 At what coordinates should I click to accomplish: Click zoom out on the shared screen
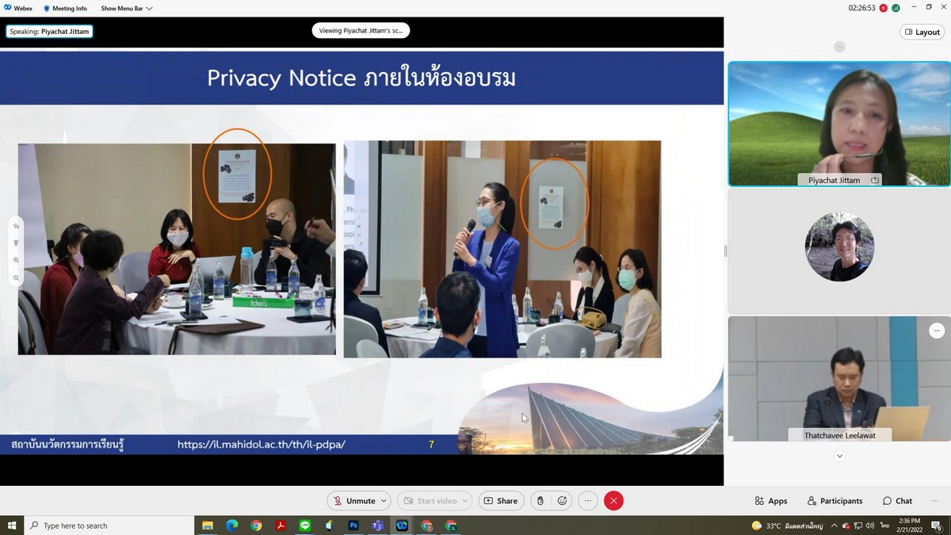16,278
